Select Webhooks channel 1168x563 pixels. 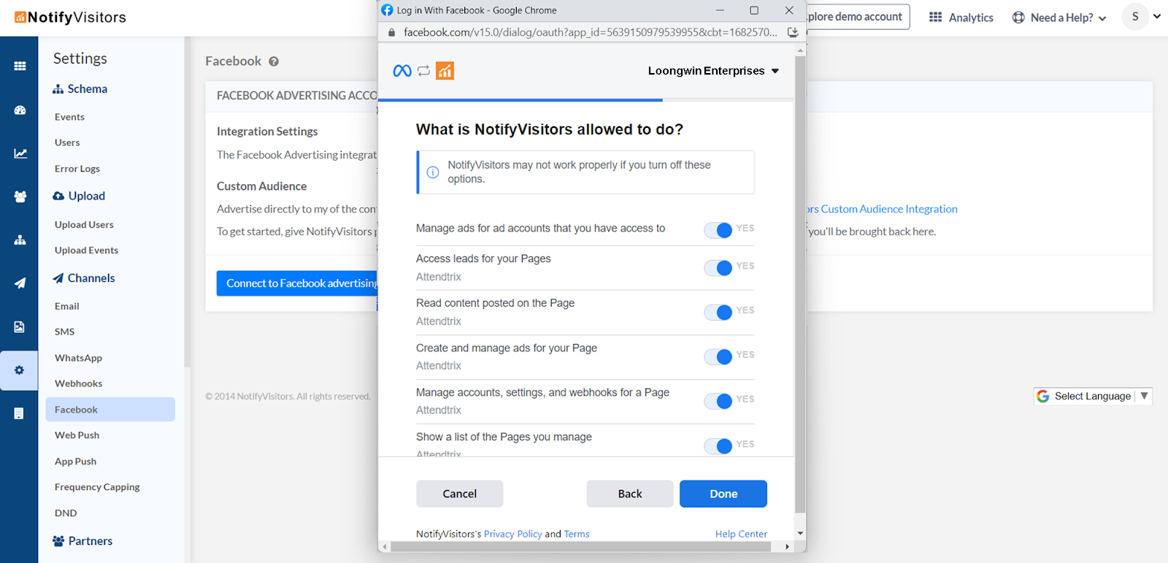pyautogui.click(x=78, y=383)
